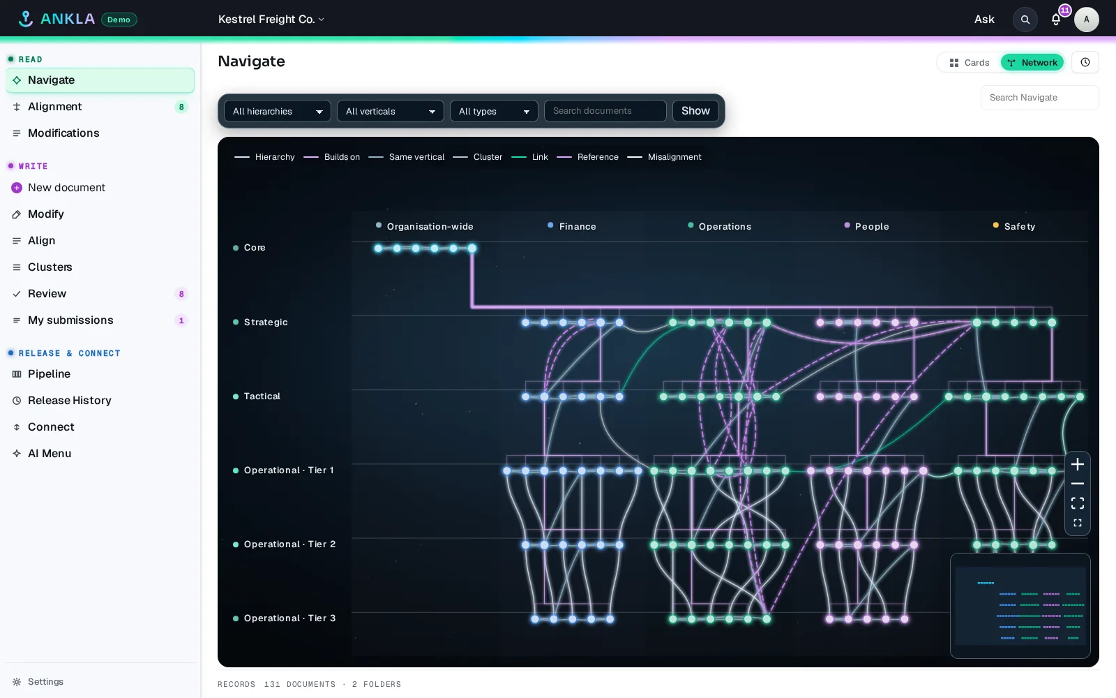Click the fit-to-view frame icon
This screenshot has width=1116, height=698.
pyautogui.click(x=1078, y=503)
